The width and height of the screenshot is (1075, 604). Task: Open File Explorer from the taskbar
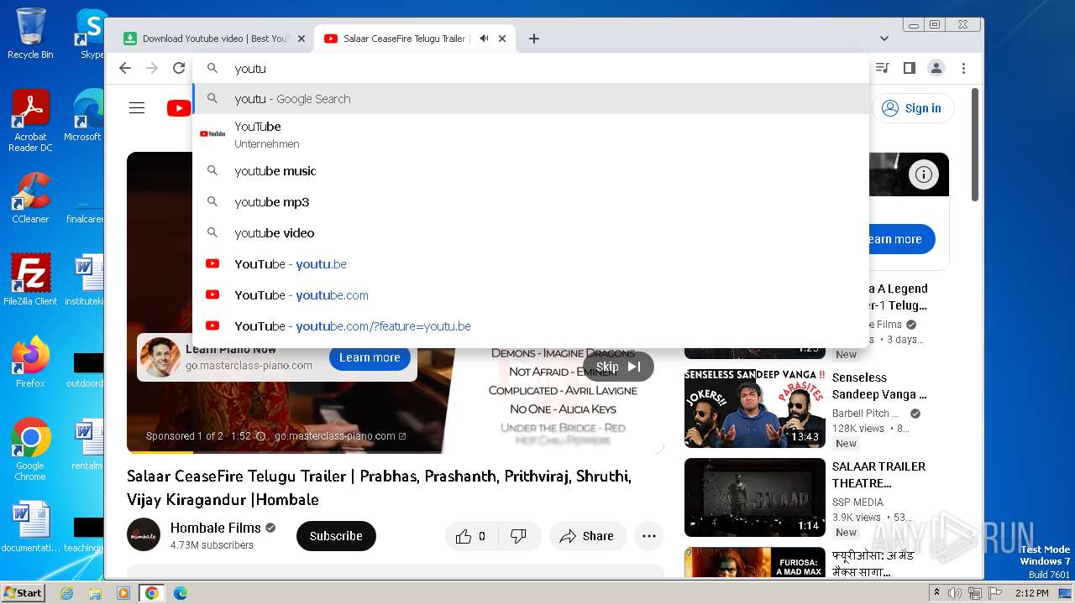95,593
